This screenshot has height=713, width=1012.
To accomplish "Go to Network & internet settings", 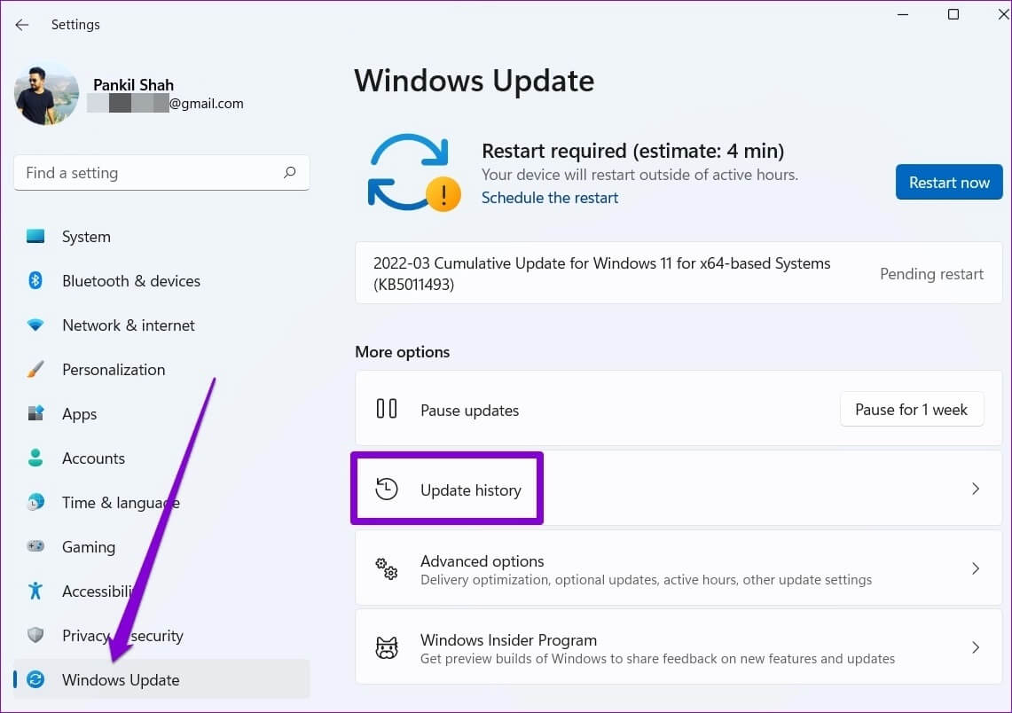I will coord(161,325).
